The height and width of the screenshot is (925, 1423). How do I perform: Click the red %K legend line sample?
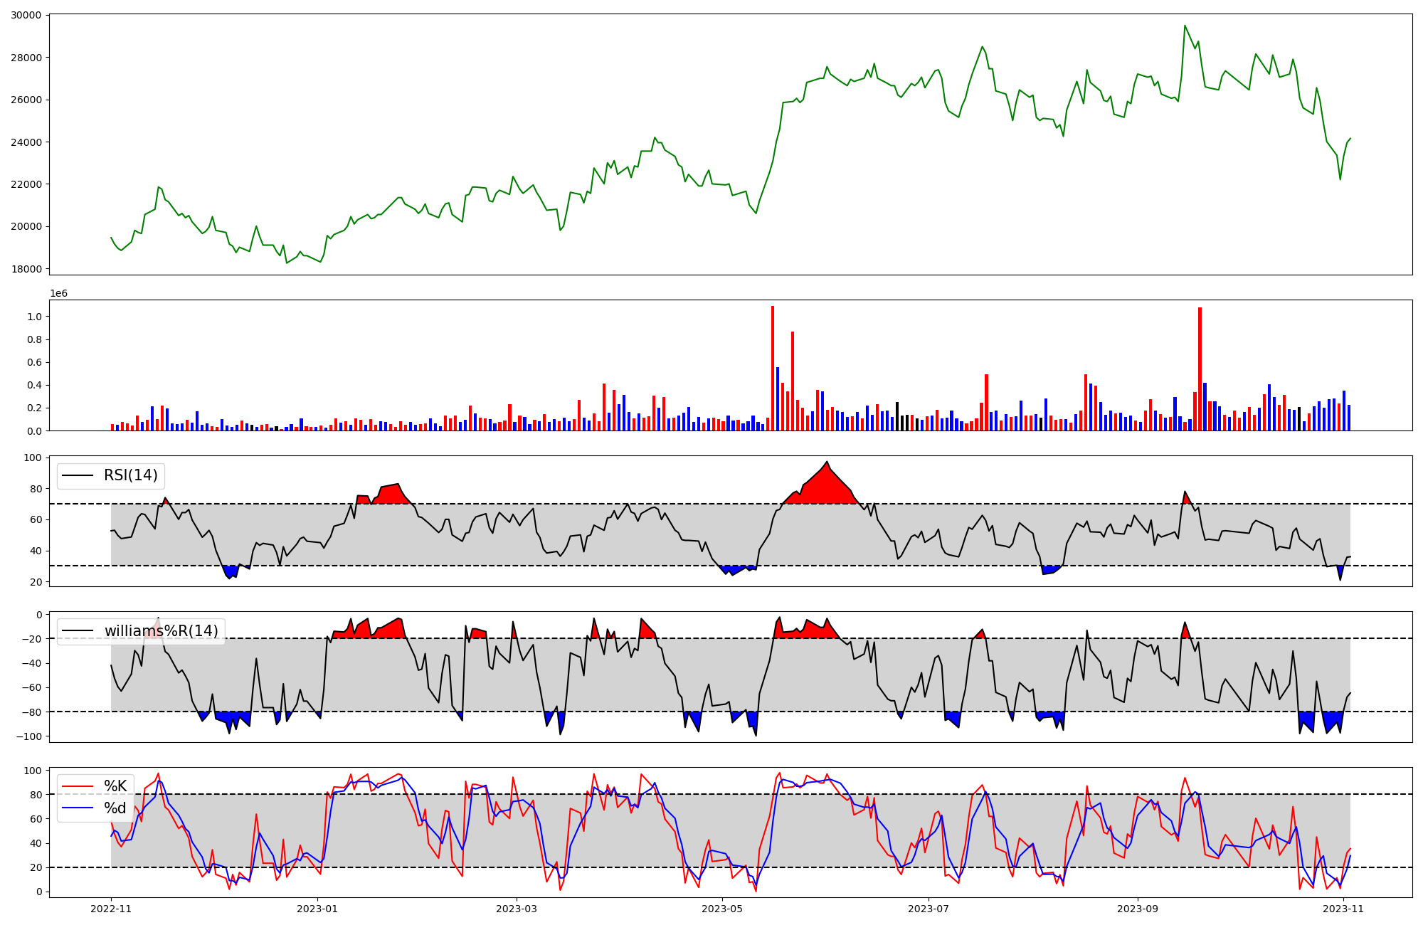[x=78, y=786]
